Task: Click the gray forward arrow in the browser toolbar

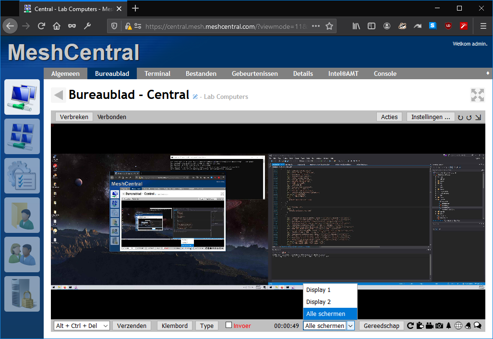Action: click(26, 26)
